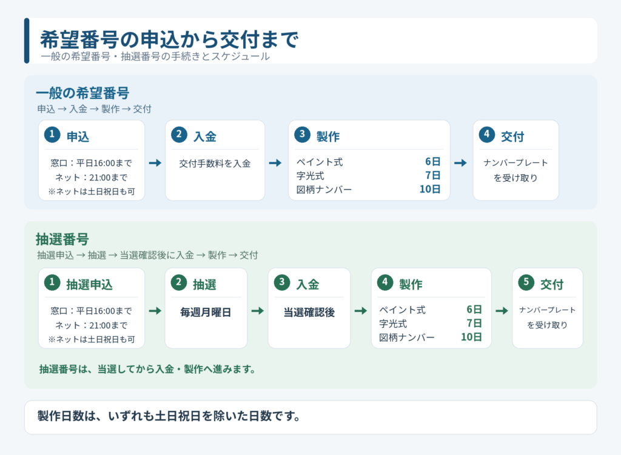Select the text "毎週月曜日"
The image size is (621, 455).
point(206,313)
